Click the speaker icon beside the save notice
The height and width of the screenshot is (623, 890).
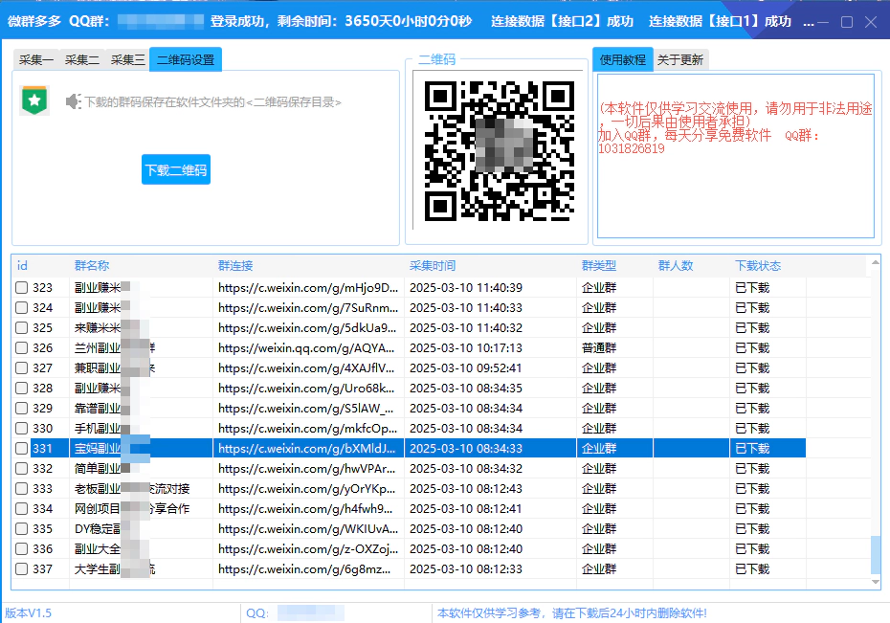coord(74,101)
